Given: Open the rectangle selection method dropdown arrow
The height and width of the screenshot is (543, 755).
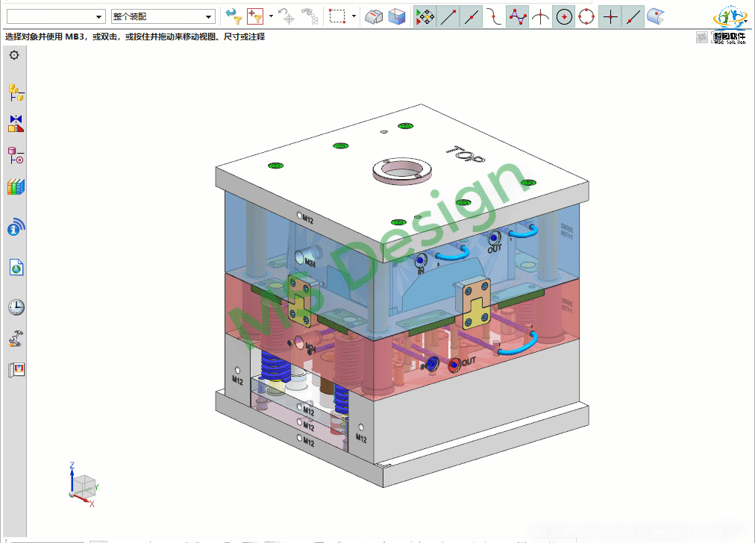Looking at the screenshot, I should pos(354,16).
